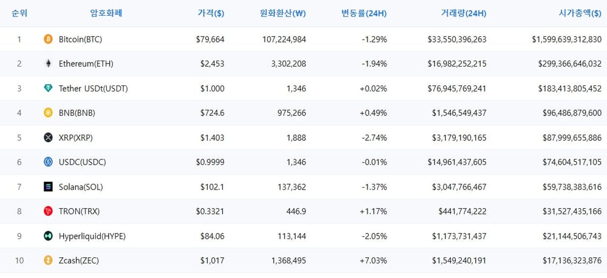The width and height of the screenshot is (607, 278).
Task: Open the Solana(SOL) coin name
Action: click(x=81, y=187)
